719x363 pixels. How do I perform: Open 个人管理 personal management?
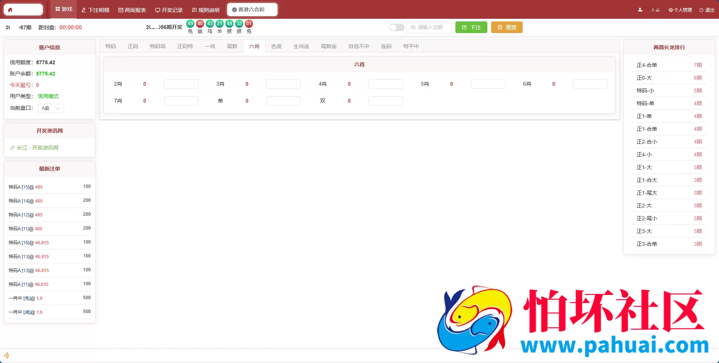tap(680, 10)
